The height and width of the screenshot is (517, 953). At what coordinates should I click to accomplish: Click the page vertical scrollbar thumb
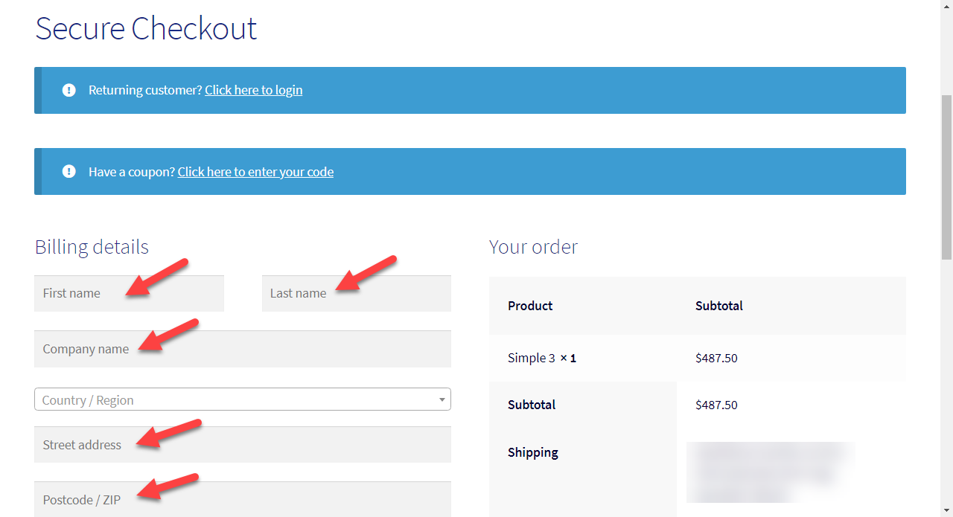pyautogui.click(x=946, y=177)
